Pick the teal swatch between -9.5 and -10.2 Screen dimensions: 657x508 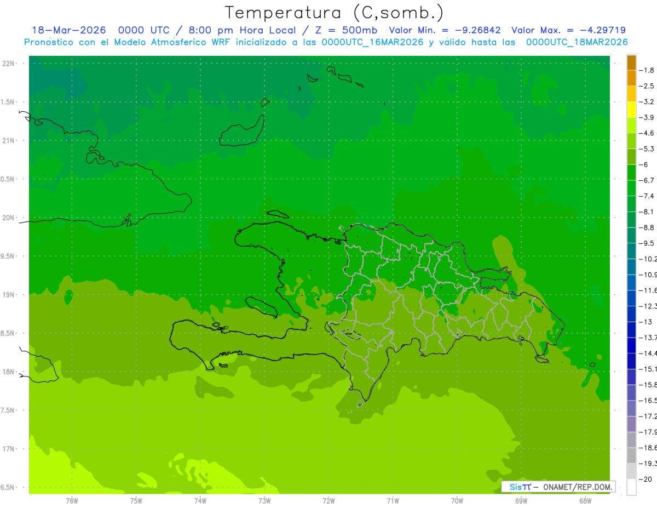click(631, 252)
